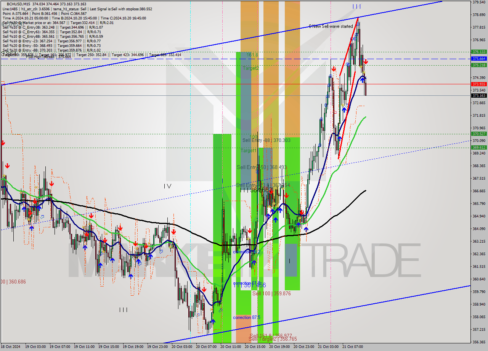Click the 'Target1' label on the chart
Viewport: 488px width, 351px height.
tap(249, 151)
